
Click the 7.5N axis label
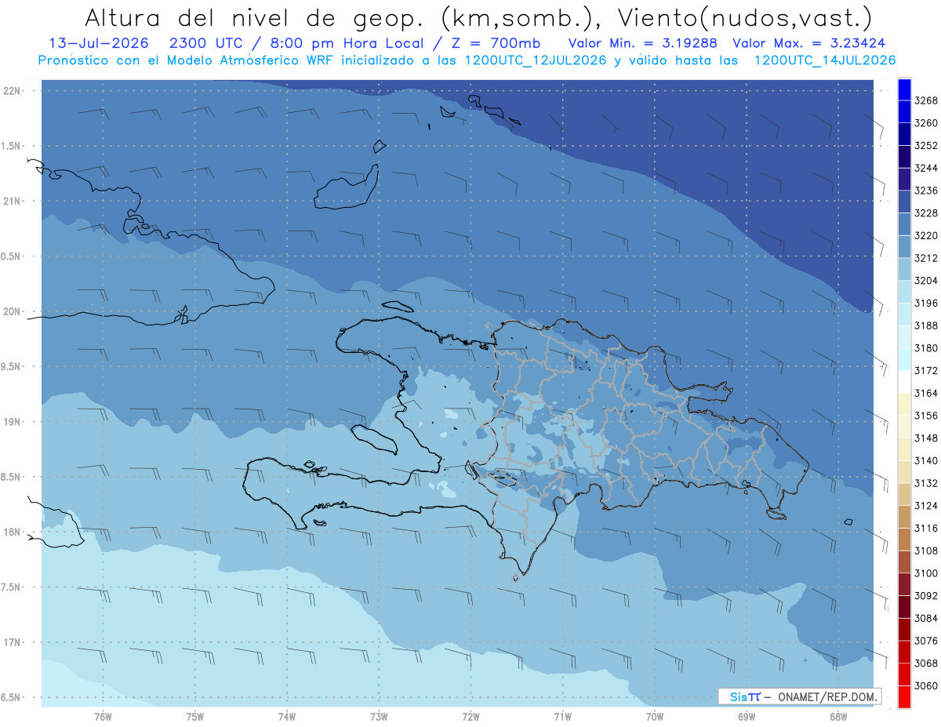tap(11, 587)
